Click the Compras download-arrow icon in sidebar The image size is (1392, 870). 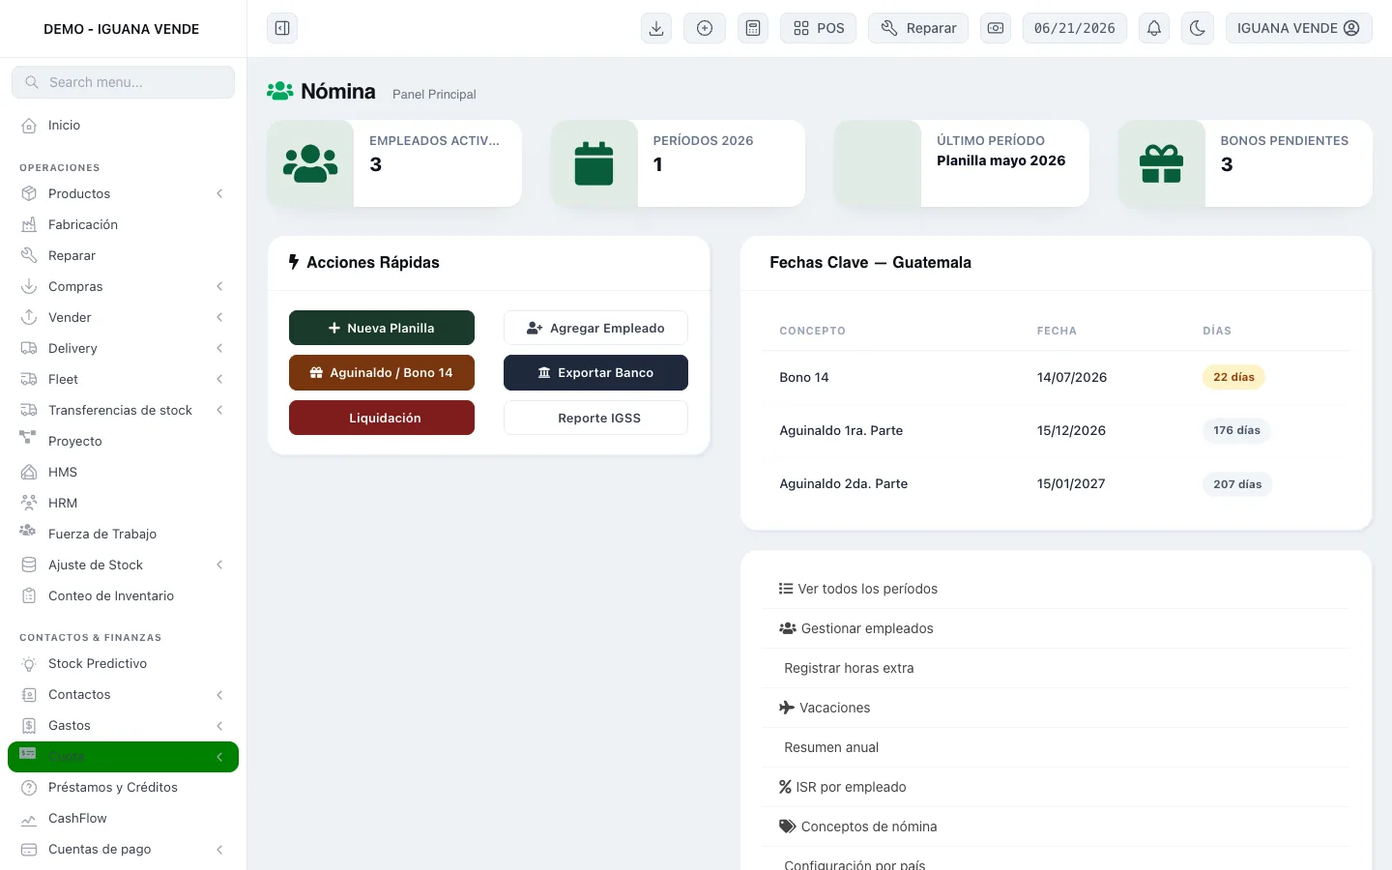[x=29, y=286]
